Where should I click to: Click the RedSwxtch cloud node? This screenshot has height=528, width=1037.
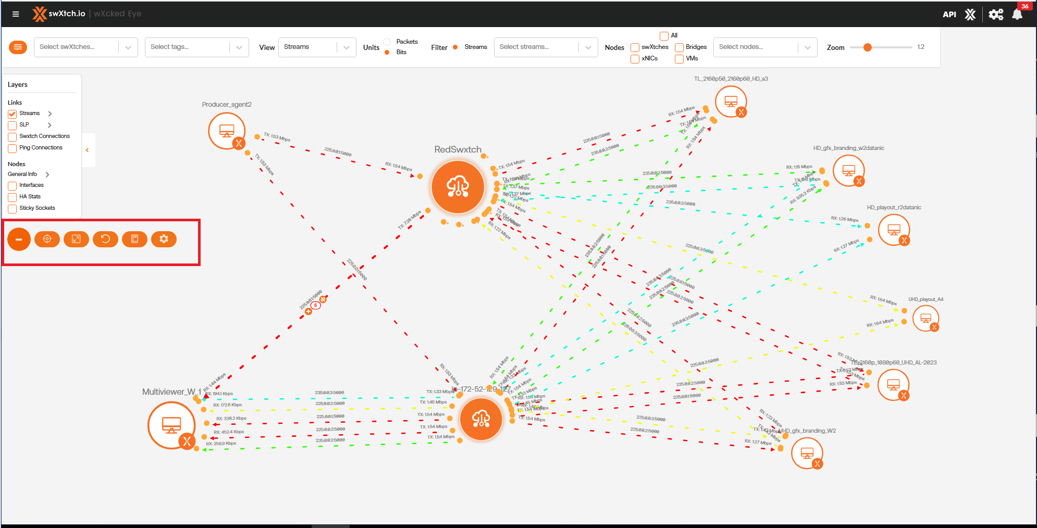click(458, 186)
